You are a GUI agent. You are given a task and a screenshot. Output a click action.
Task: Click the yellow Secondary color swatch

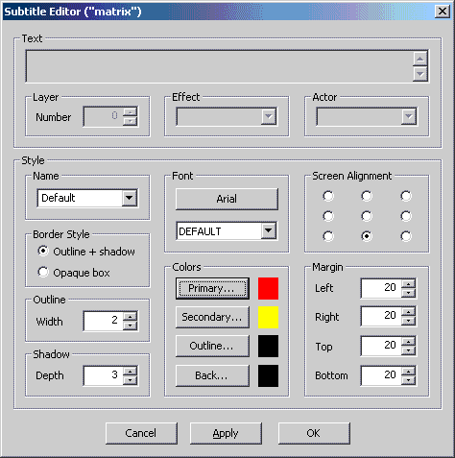coord(268,317)
